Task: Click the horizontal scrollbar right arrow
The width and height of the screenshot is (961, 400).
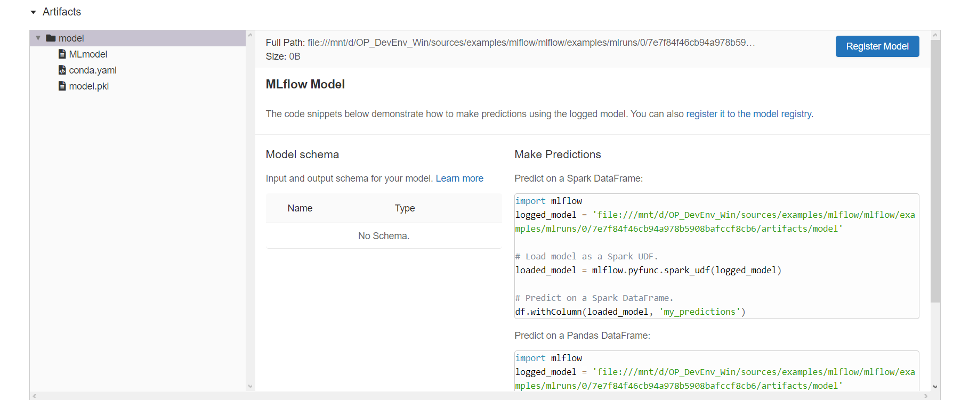Action: point(927,396)
